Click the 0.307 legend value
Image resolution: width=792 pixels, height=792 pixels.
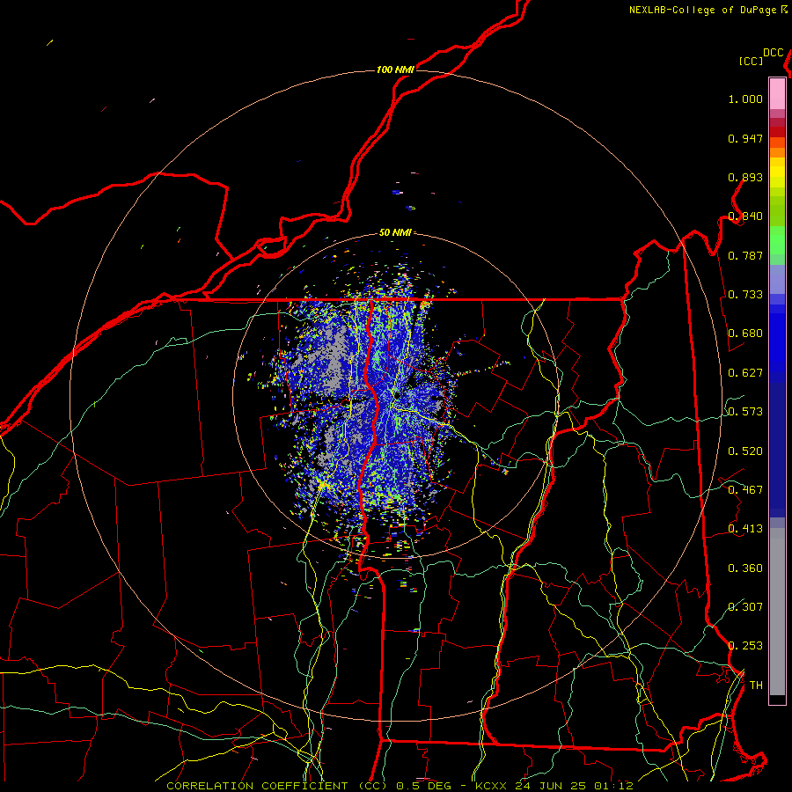745,607
